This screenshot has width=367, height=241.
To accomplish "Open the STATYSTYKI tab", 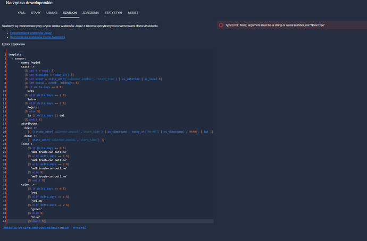I will tap(113, 13).
